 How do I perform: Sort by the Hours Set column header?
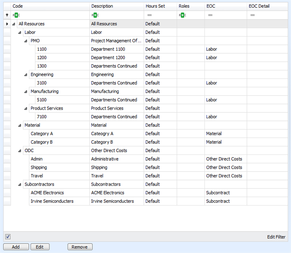155,6
